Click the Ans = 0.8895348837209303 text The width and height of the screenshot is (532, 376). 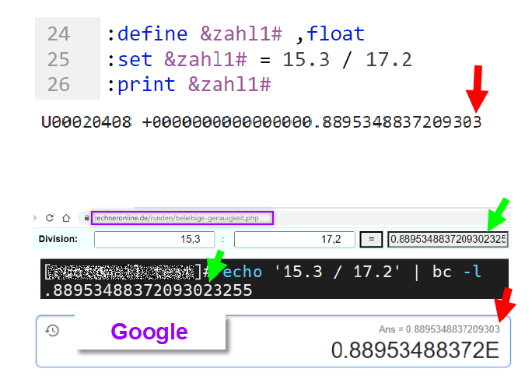coord(439,329)
